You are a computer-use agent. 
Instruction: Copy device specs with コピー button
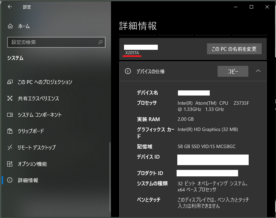coord(233,71)
